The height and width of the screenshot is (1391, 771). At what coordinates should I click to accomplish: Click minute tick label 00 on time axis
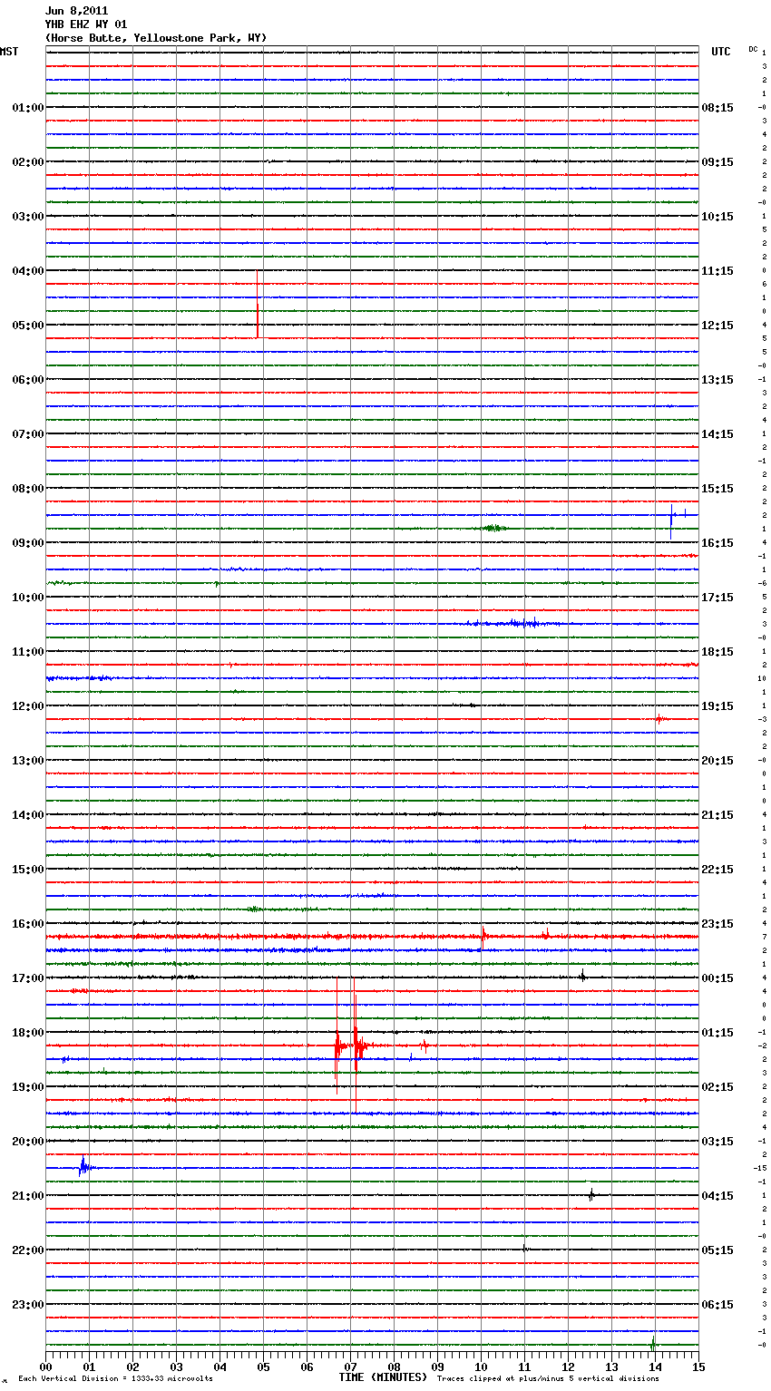[46, 1367]
